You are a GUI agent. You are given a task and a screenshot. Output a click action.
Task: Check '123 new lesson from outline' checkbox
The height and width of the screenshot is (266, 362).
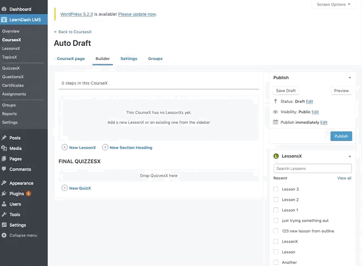(275, 231)
